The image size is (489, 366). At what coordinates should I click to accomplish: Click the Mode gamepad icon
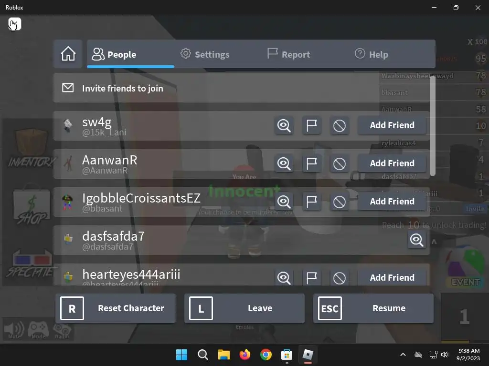38,330
